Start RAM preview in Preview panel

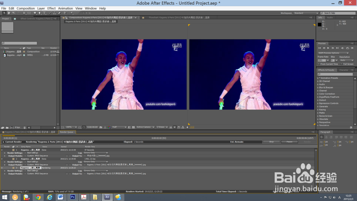click(x=352, y=48)
